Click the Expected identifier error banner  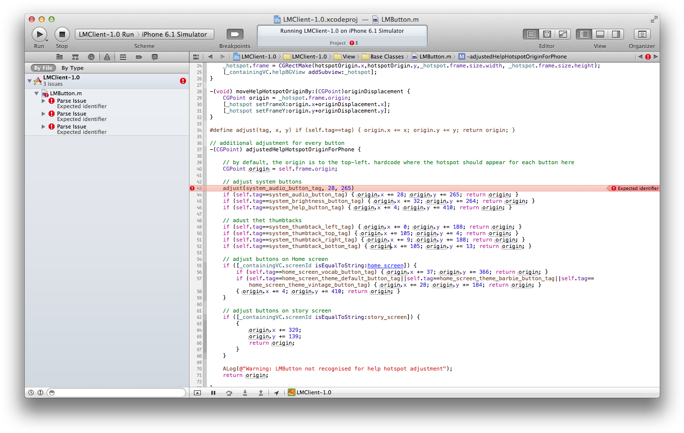point(634,188)
